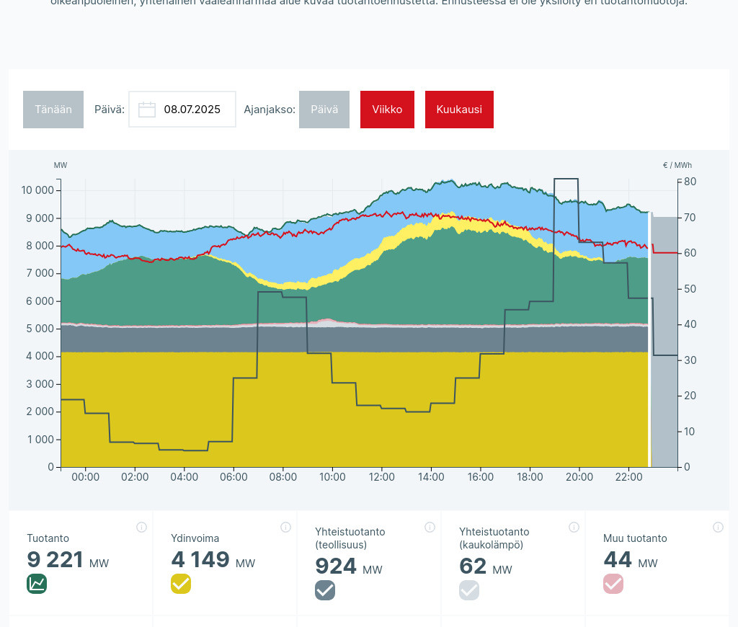Toggle the Yhteistuotanto (kaukolämpö) light checkbox
The width and height of the screenshot is (738, 627).
(469, 590)
